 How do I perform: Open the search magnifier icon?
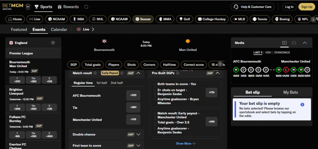pos(86,7)
